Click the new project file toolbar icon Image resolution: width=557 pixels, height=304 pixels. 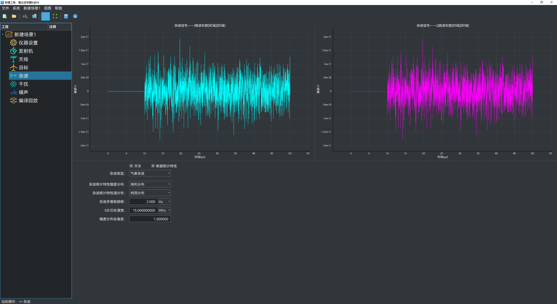[x=5, y=16]
